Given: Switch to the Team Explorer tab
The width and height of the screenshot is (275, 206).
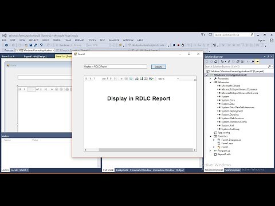Looking at the screenshot, I should 233,170.
